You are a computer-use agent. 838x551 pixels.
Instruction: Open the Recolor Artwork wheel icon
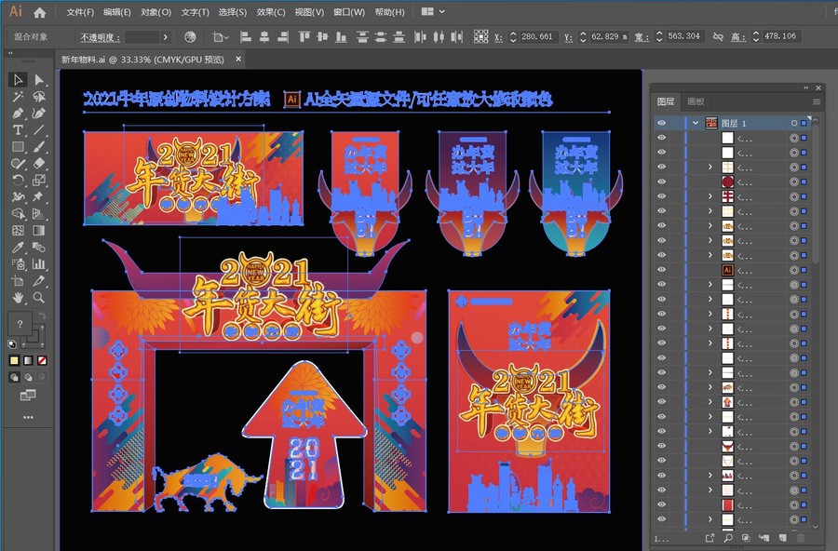[190, 37]
